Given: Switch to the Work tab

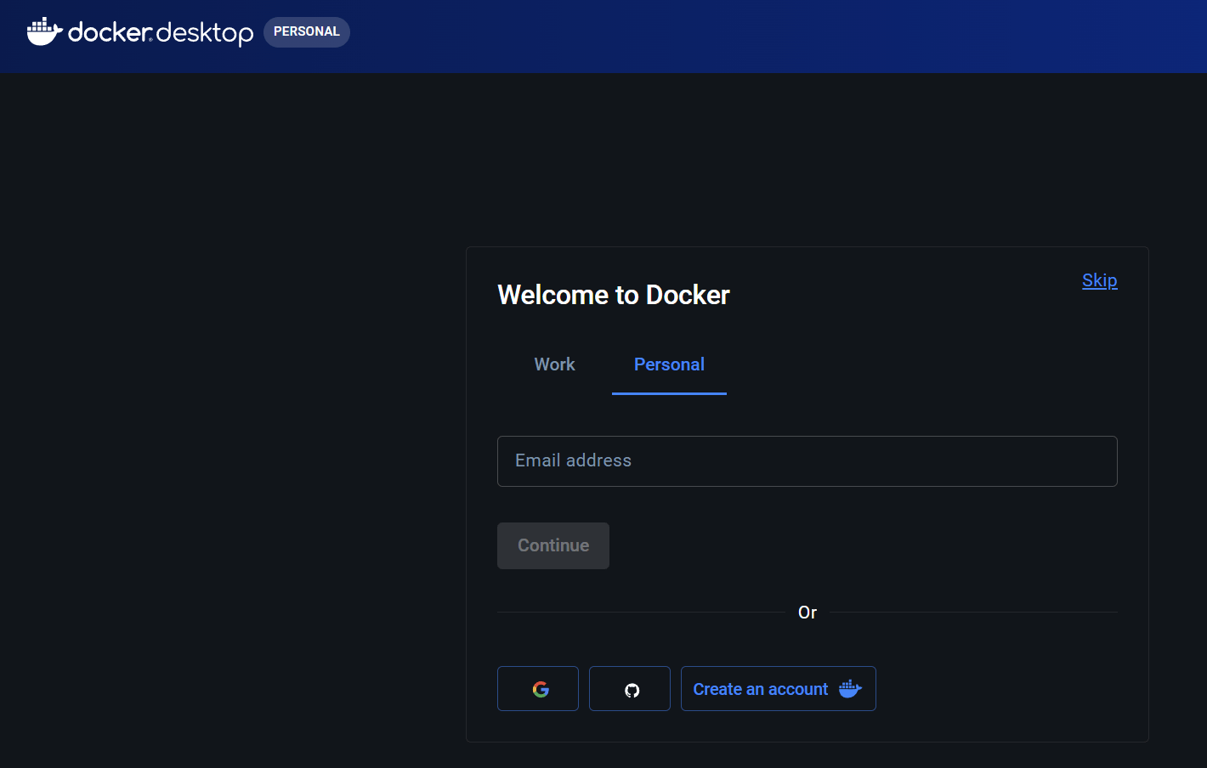Looking at the screenshot, I should coord(554,364).
